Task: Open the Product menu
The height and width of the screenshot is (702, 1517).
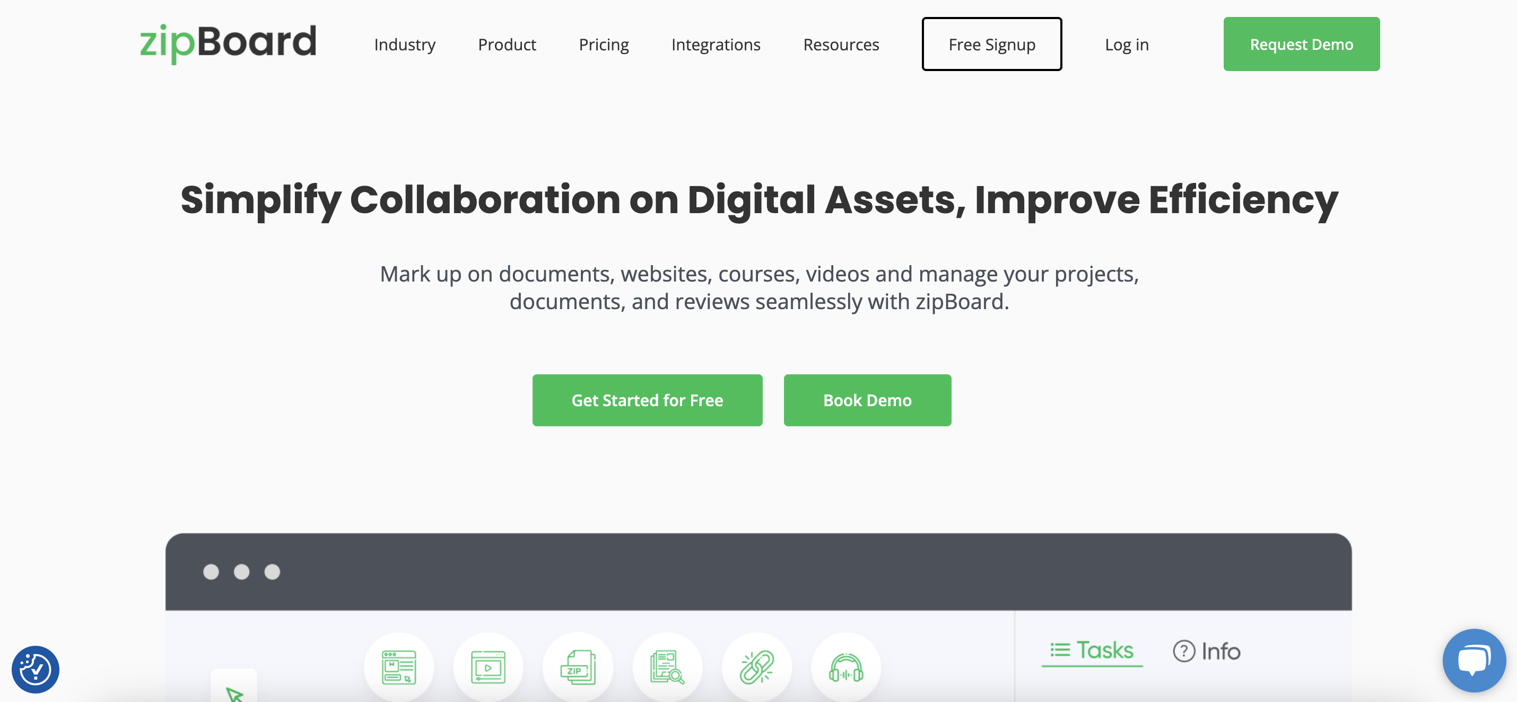Action: [507, 45]
